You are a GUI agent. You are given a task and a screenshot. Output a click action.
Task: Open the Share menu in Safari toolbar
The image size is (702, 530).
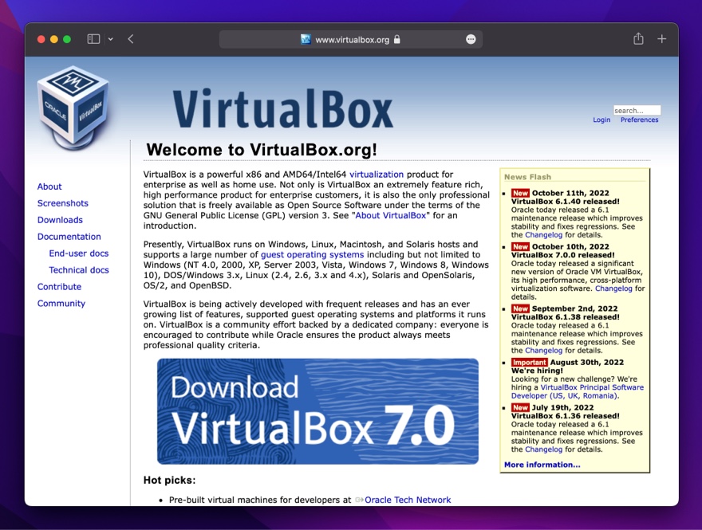pos(637,38)
